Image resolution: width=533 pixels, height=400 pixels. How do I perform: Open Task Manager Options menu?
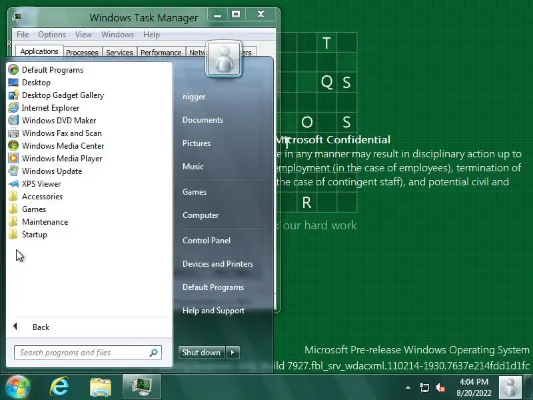point(52,35)
